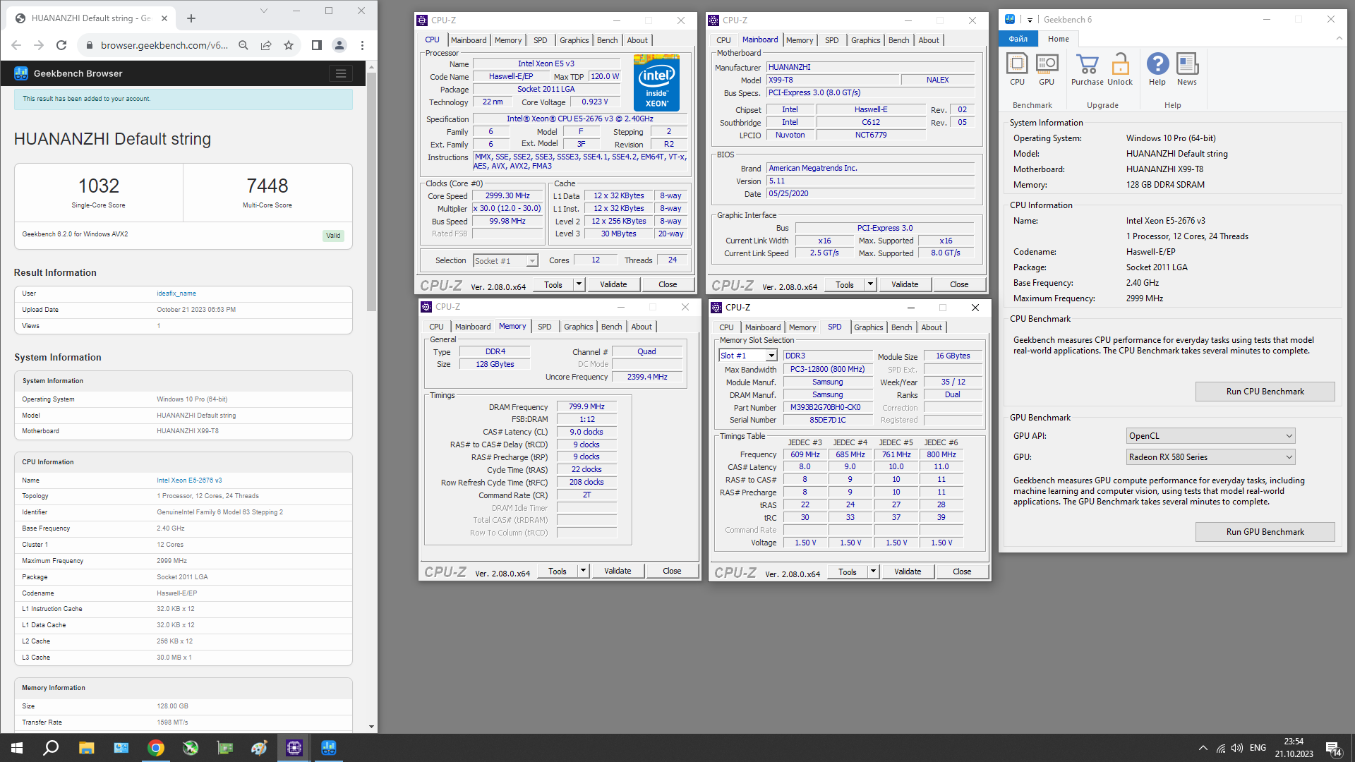Viewport: 1355px width, 762px height.
Task: Expand Tools arrow in CPU-Z SPD window
Action: 873,571
